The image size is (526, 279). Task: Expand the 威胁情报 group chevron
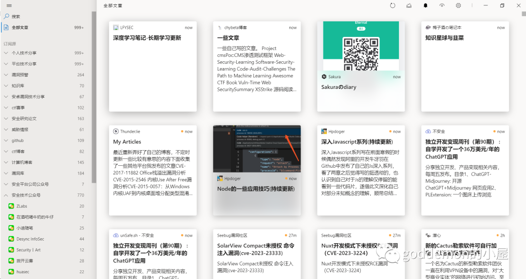click(6, 129)
